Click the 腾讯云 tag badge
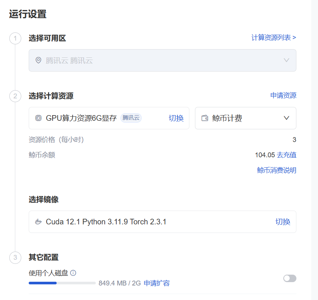The height and width of the screenshot is (300, 318). click(x=131, y=118)
